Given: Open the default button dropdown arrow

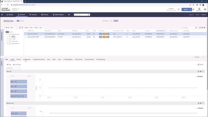Looking at the screenshot, I should coord(191,9).
